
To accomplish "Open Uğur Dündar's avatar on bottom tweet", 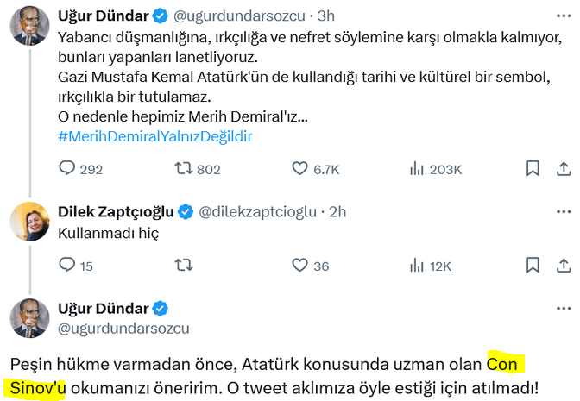I will tap(28, 318).
